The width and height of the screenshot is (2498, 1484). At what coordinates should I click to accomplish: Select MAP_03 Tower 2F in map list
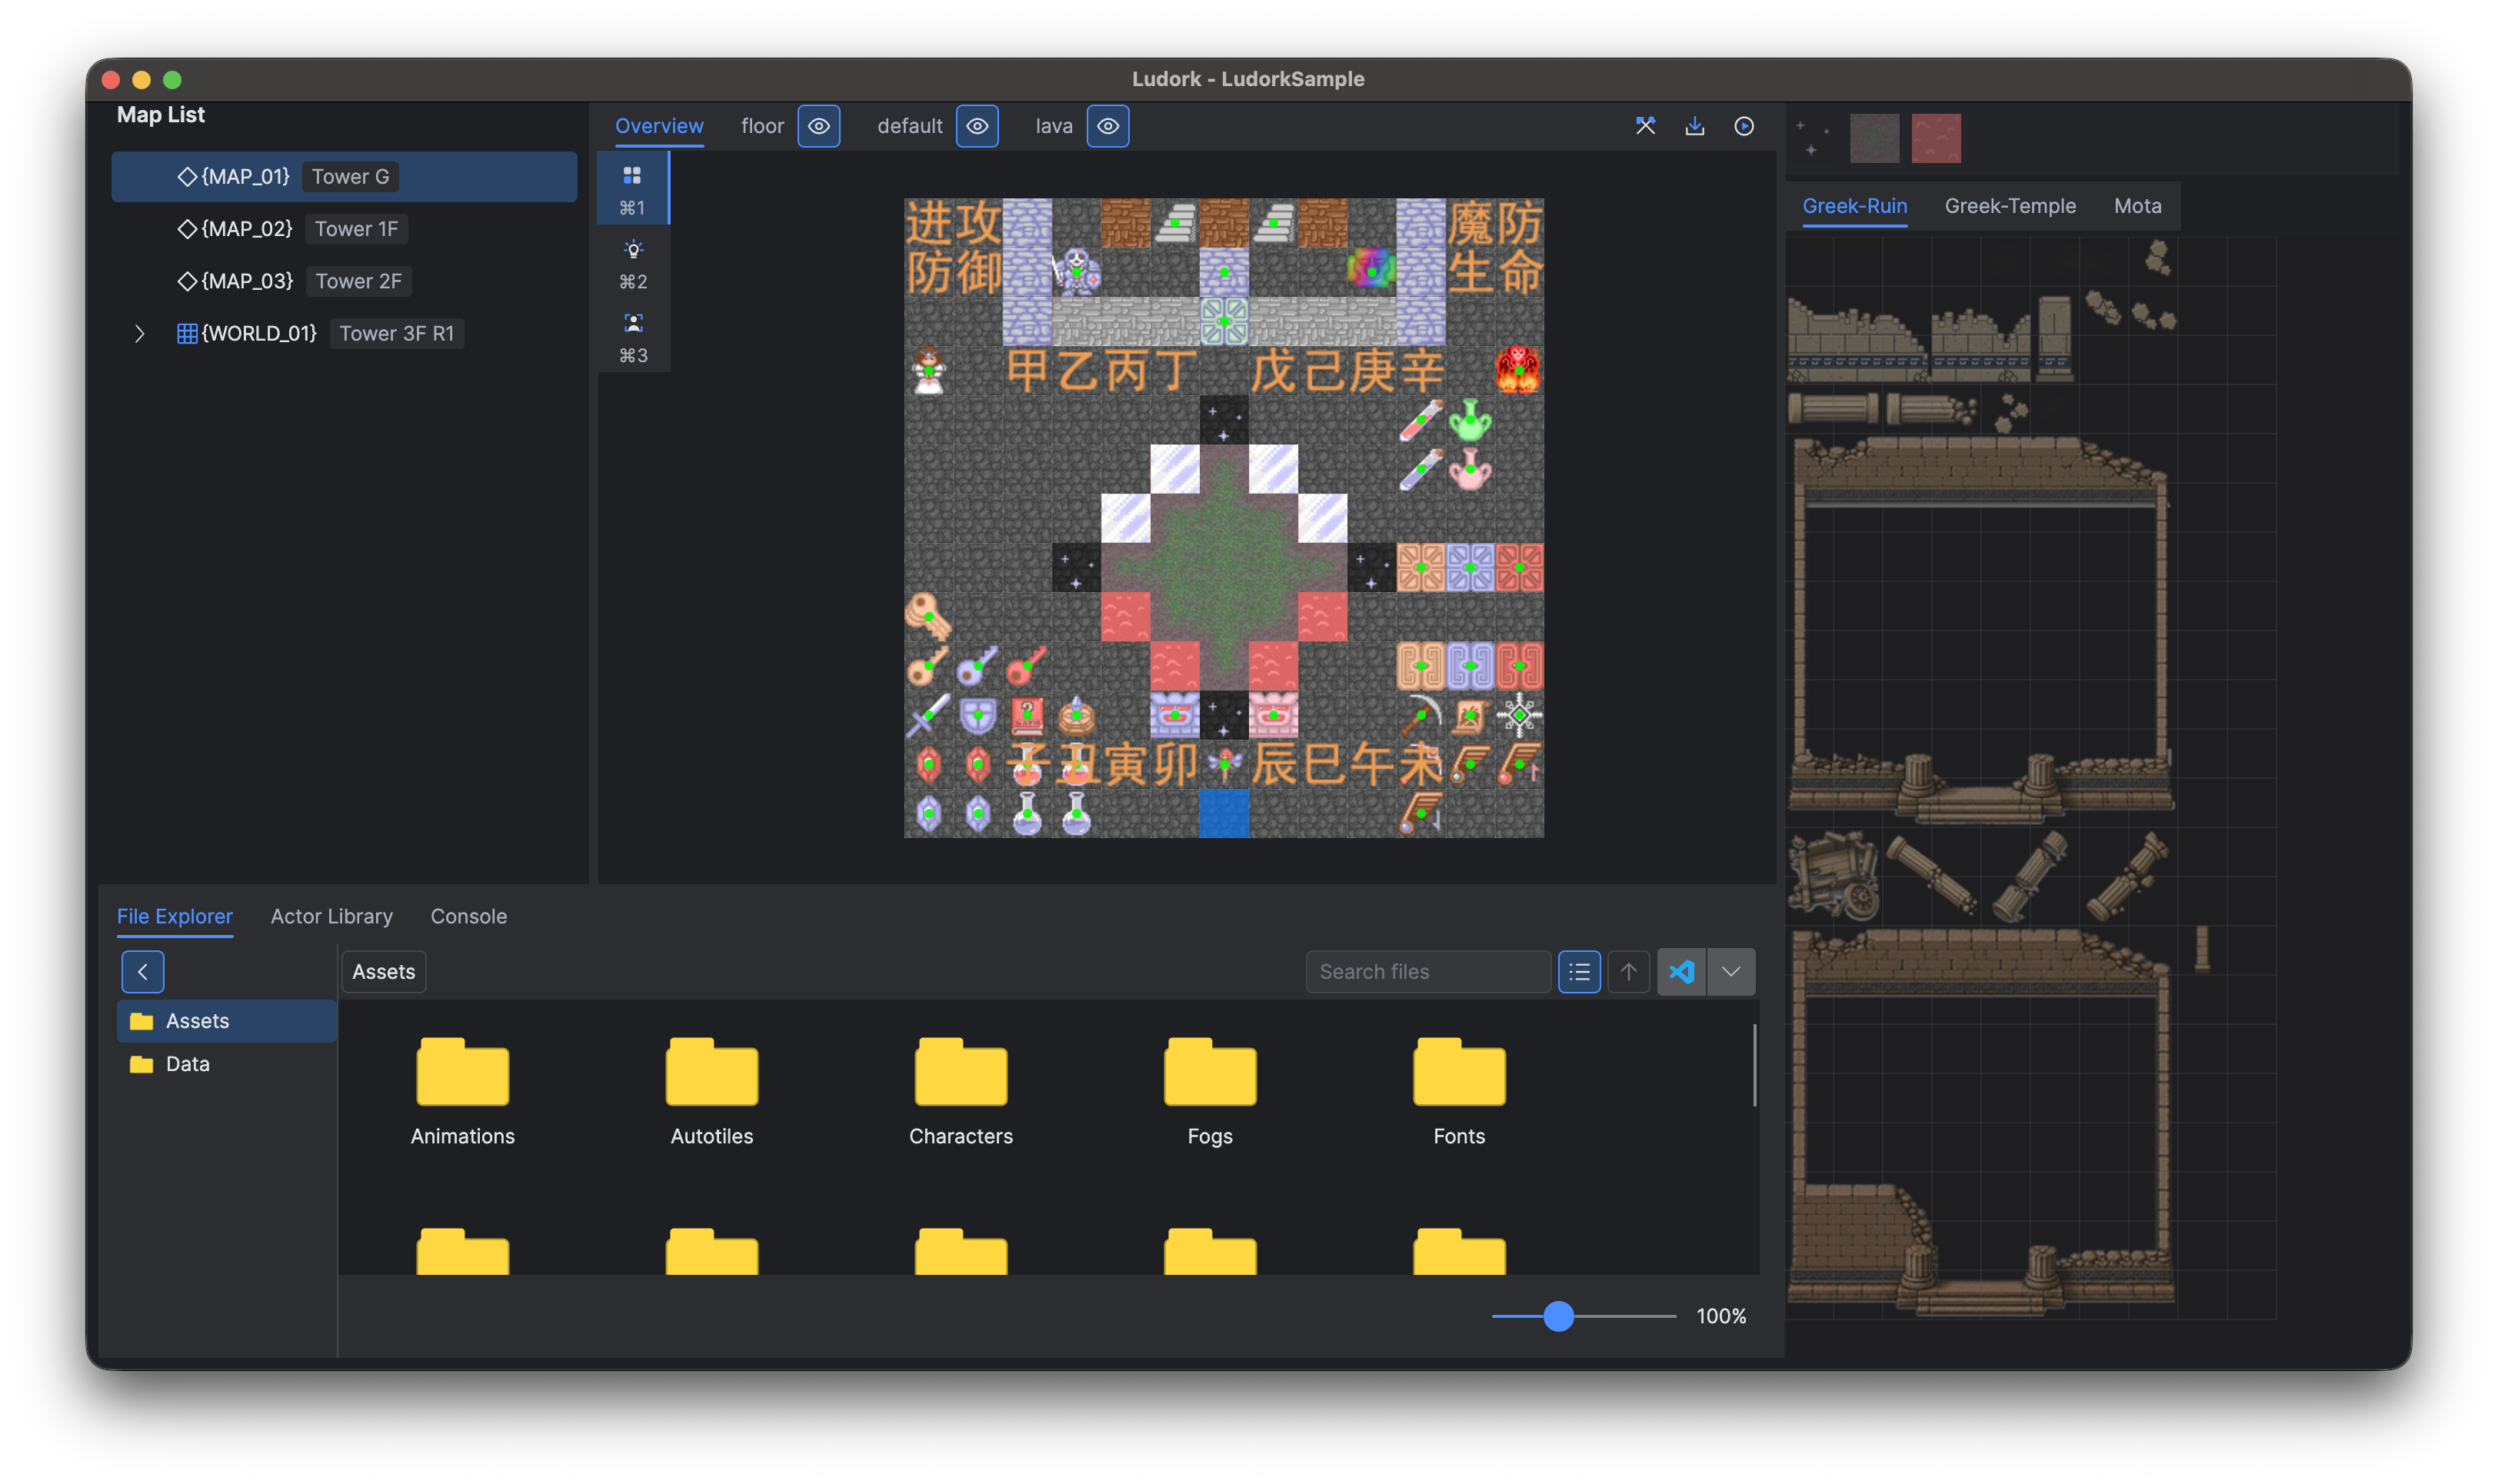[344, 281]
